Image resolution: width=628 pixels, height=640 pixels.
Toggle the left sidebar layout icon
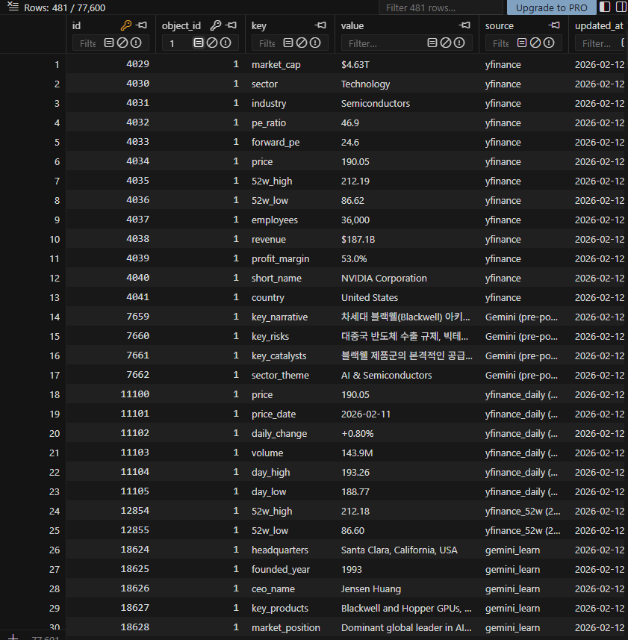(605, 7)
